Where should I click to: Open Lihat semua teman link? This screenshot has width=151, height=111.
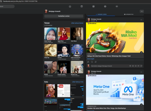pyautogui.click(x=77, y=23)
